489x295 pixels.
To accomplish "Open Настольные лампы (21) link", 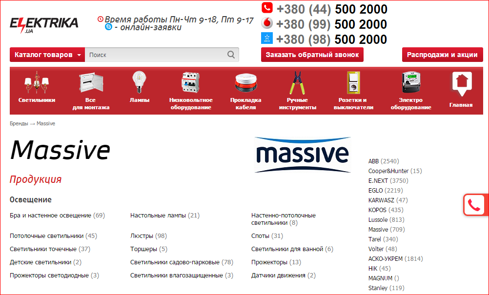I will tap(164, 216).
